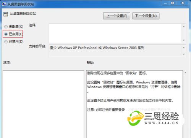Click inside the 注释 comment text box
Screen dimensions: 191x138
pos(115,33)
